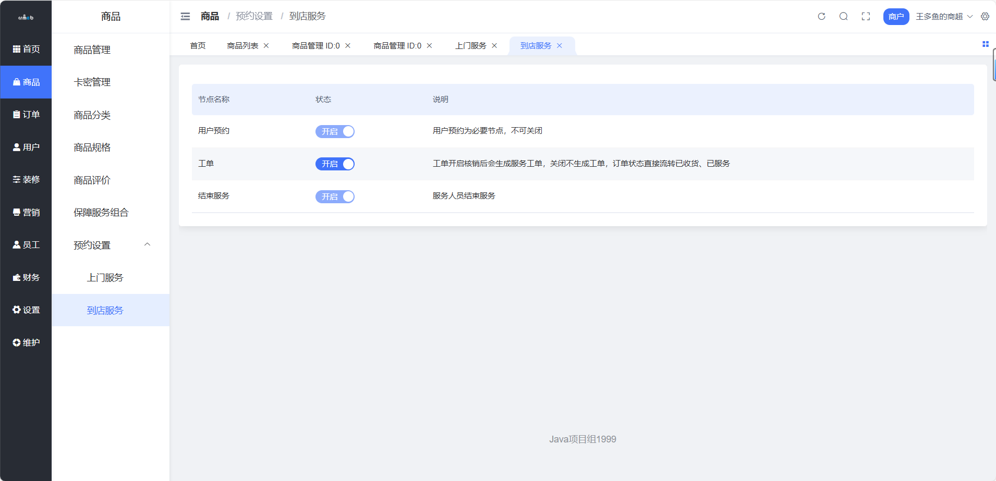Open the 订单 section in sidebar
The image size is (996, 481).
click(26, 114)
